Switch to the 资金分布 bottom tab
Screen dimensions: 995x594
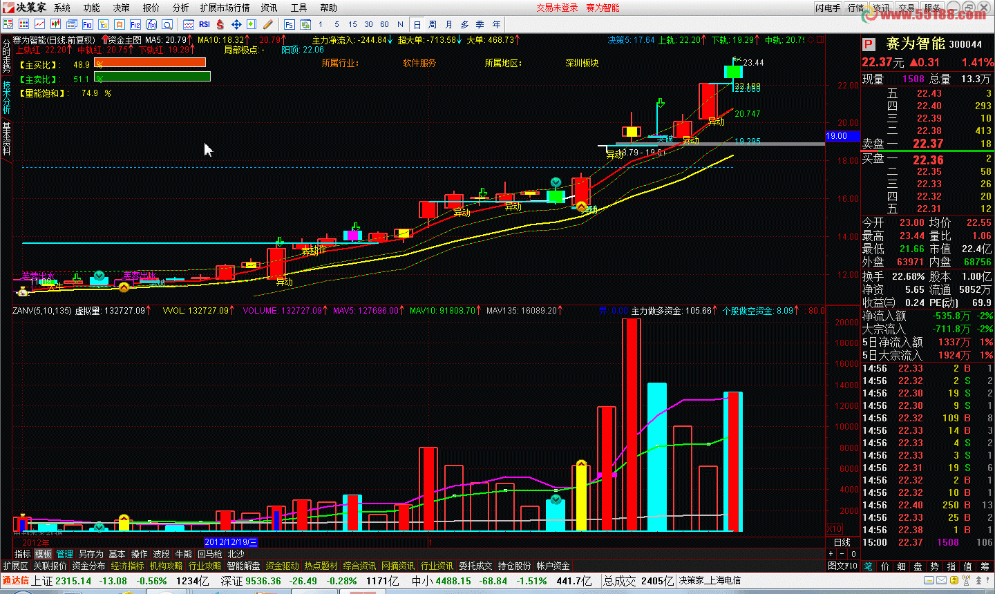pyautogui.click(x=88, y=566)
